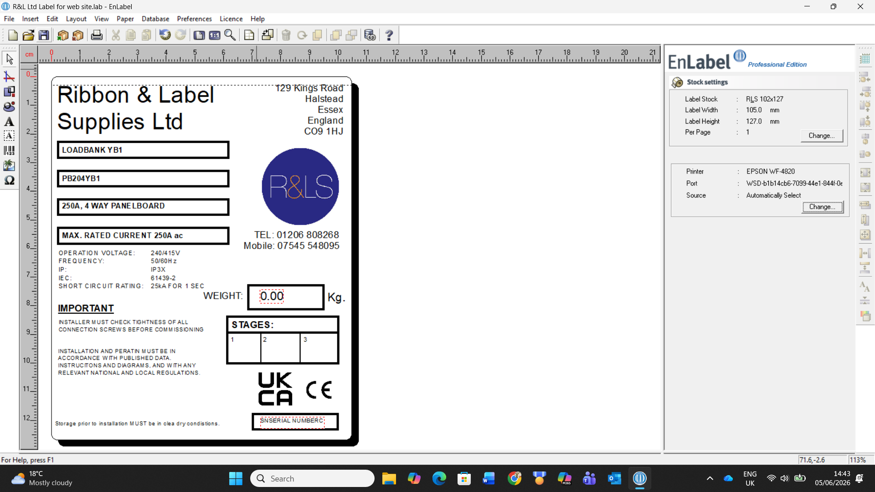Open the volume control in system tray

click(x=784, y=478)
